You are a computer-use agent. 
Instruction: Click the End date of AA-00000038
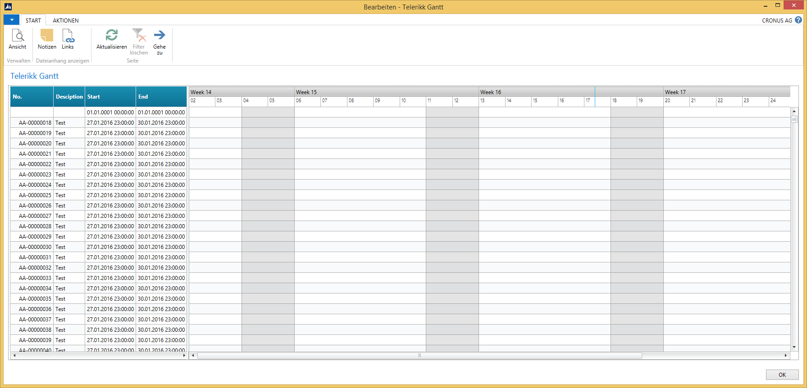161,329
